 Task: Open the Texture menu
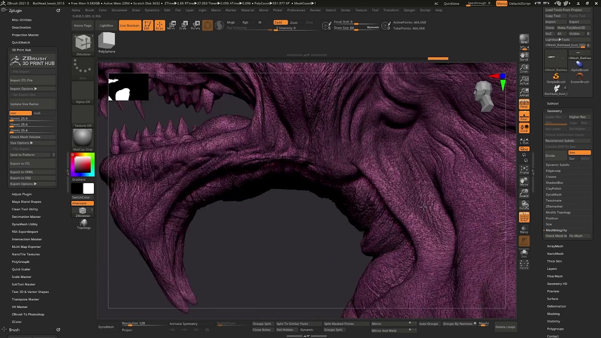(x=361, y=10)
